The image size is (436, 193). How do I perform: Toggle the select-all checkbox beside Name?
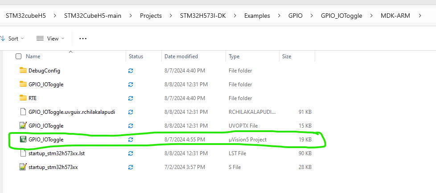click(18, 56)
